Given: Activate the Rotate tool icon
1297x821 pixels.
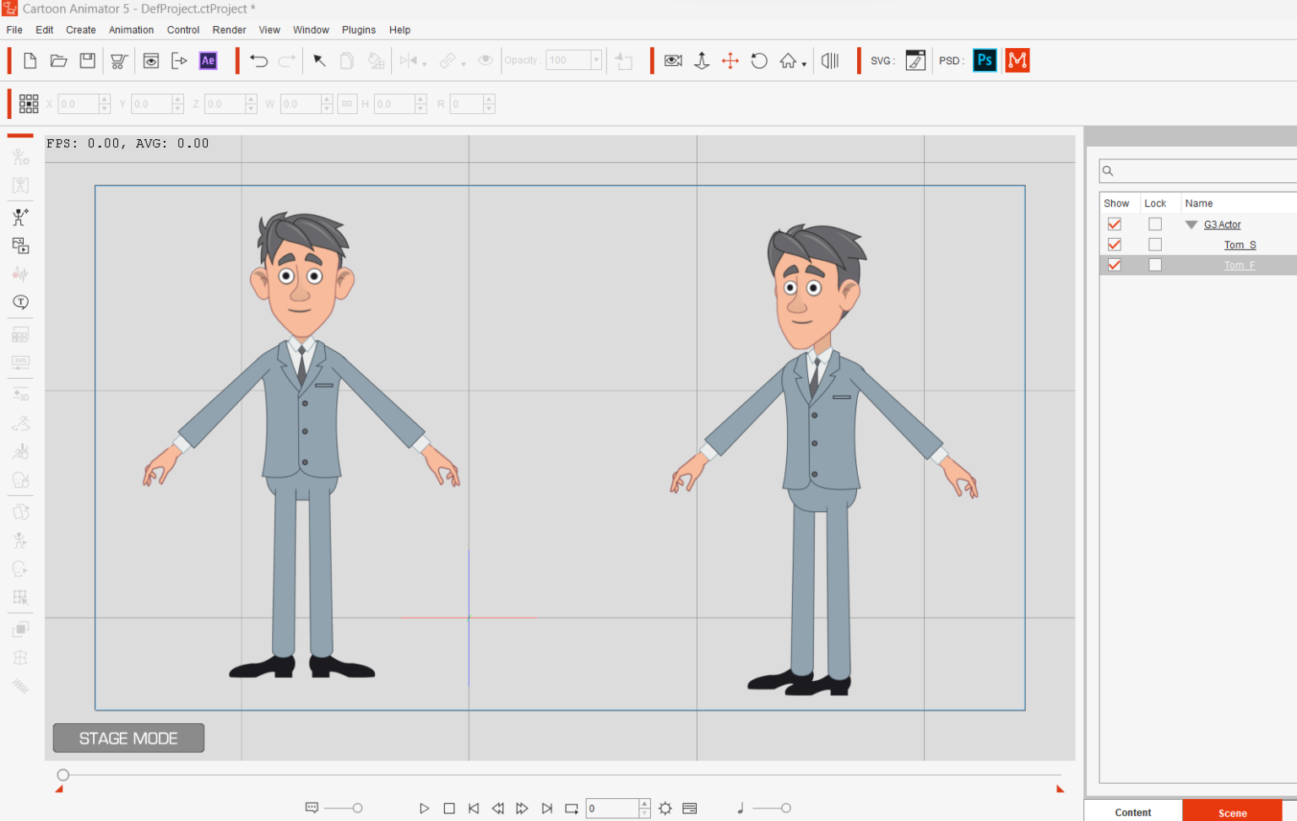Looking at the screenshot, I should click(x=759, y=60).
